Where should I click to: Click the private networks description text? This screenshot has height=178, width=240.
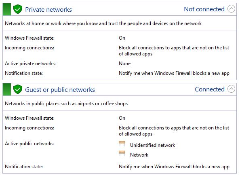tap(103, 23)
